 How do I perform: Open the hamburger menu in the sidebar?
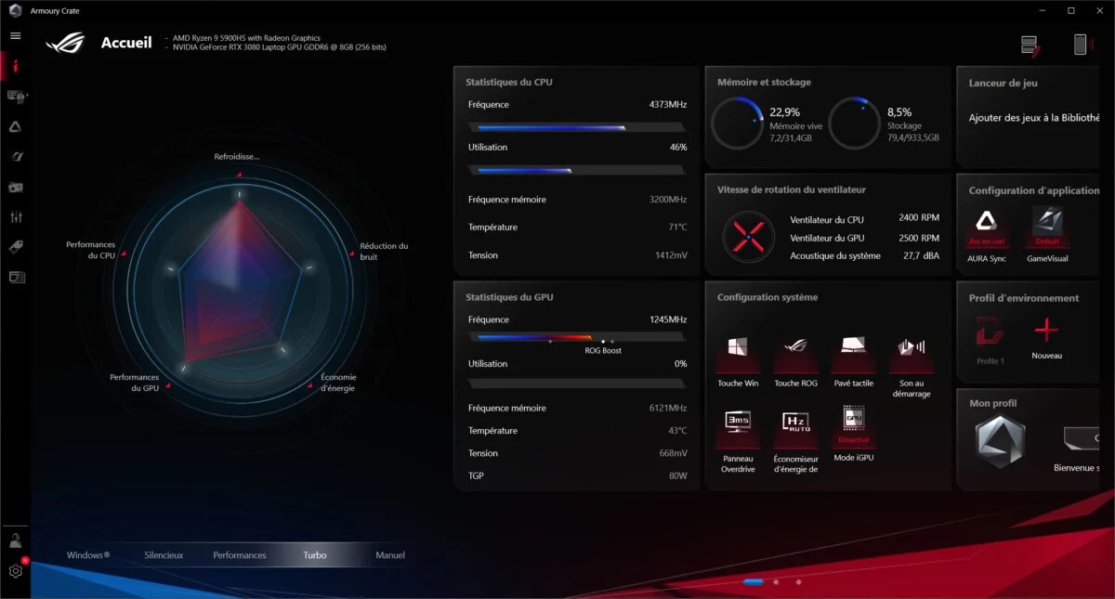click(x=15, y=35)
